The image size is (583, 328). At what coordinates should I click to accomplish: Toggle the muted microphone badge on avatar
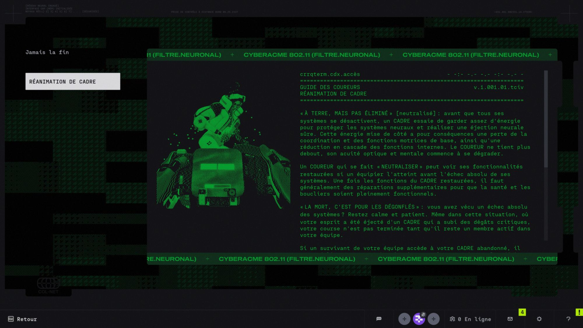[x=423, y=315]
